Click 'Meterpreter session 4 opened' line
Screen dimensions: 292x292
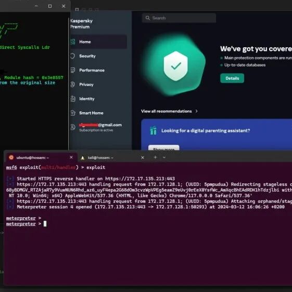[150, 207]
